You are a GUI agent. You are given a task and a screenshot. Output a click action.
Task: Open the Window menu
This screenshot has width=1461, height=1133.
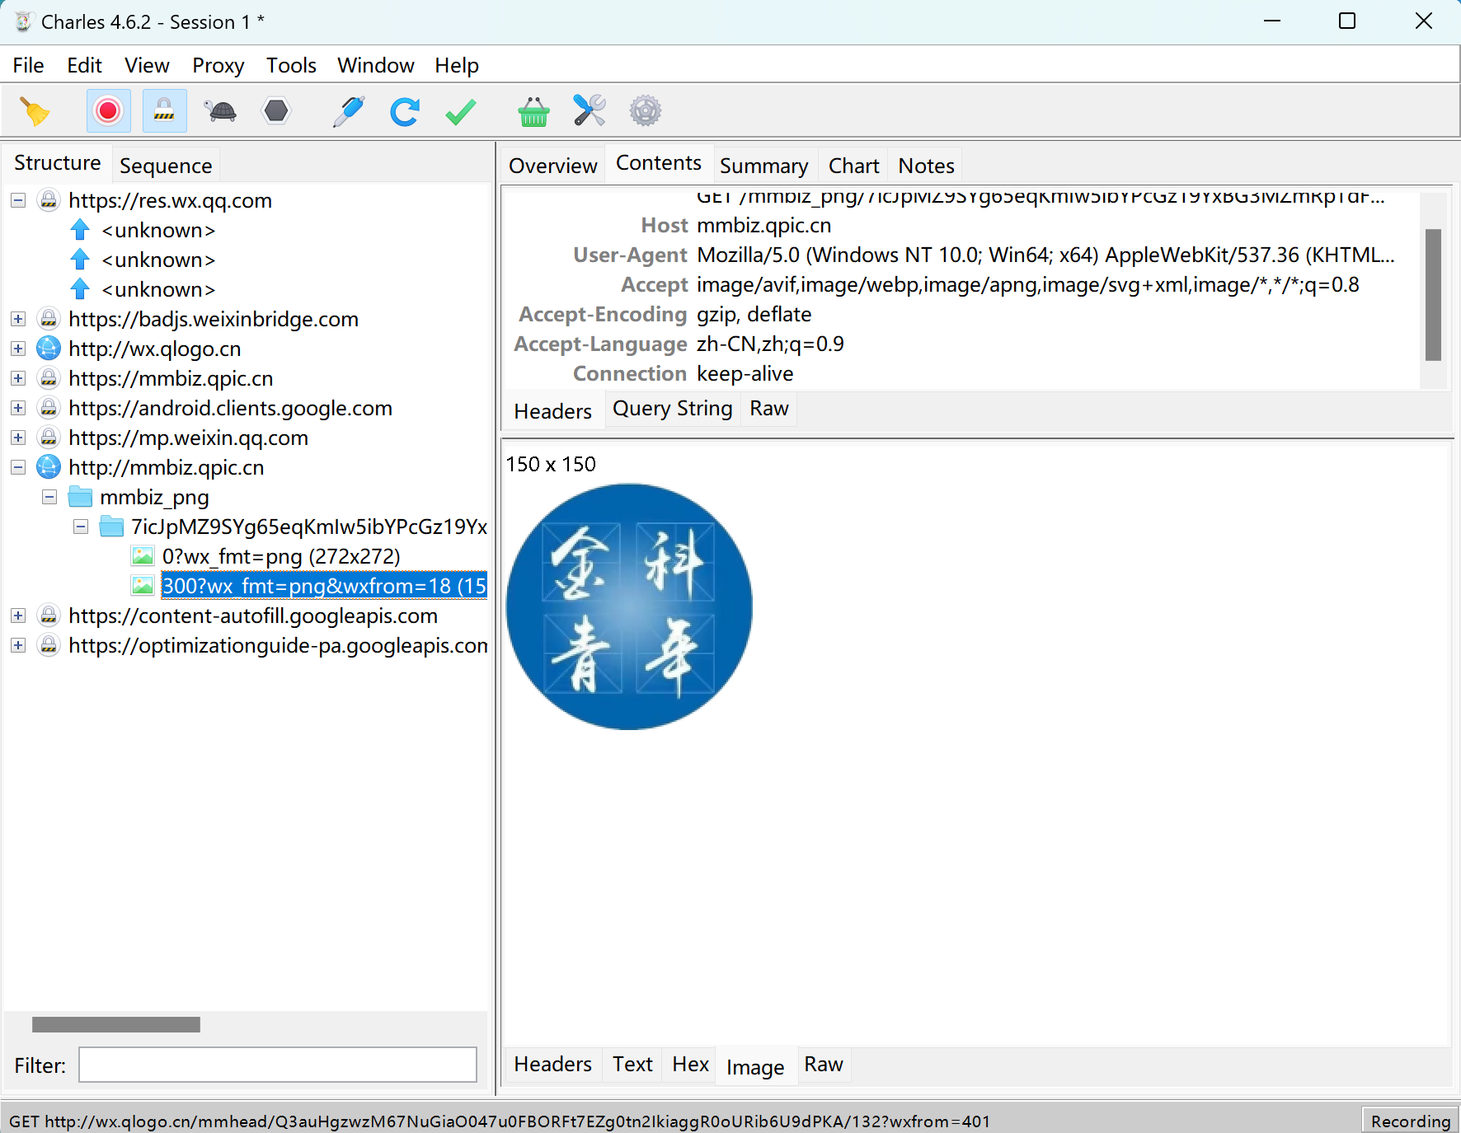point(375,65)
